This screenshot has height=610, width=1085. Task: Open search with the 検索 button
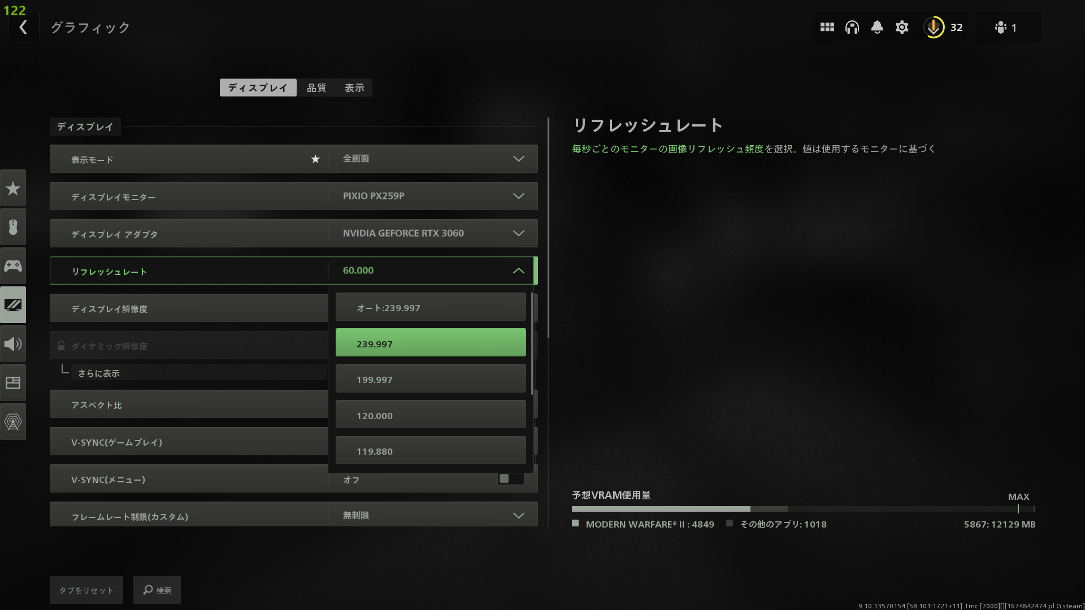tap(157, 590)
